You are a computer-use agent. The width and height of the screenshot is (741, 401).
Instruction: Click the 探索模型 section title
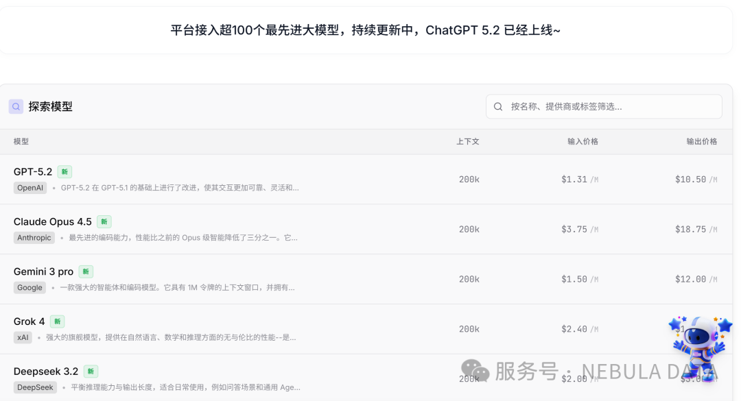pos(51,107)
